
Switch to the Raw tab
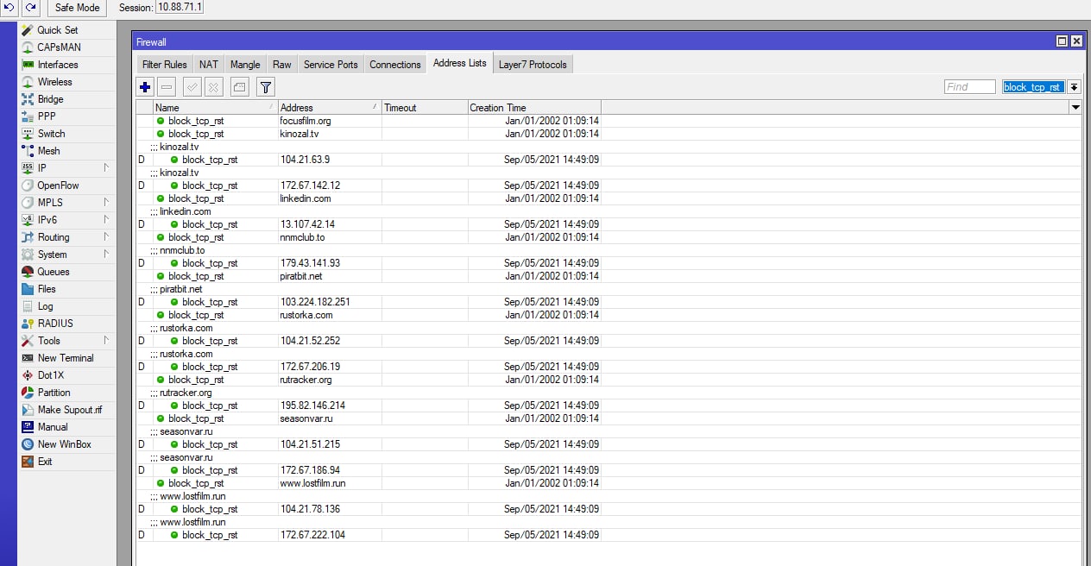(x=282, y=65)
